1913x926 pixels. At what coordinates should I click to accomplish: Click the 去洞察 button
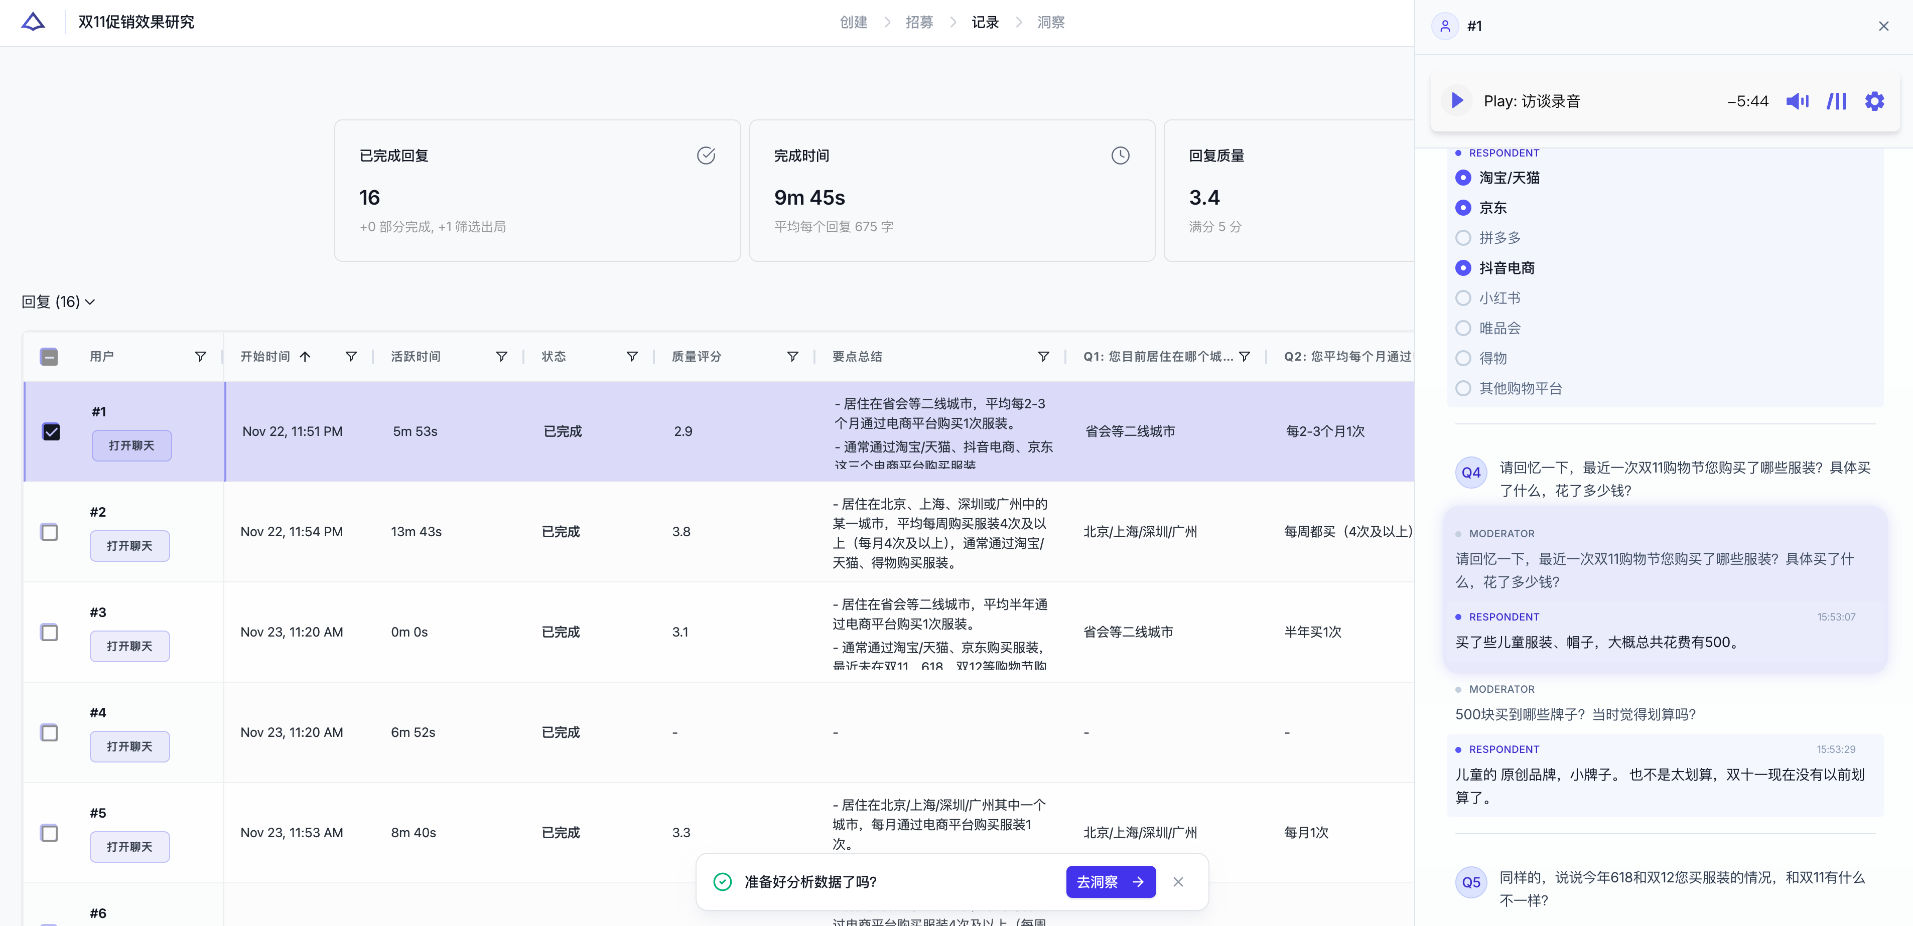click(x=1111, y=881)
